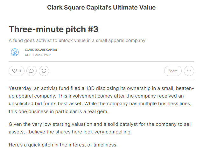
Task: Click the paragraph starting Given the very low
Action: click(x=100, y=128)
